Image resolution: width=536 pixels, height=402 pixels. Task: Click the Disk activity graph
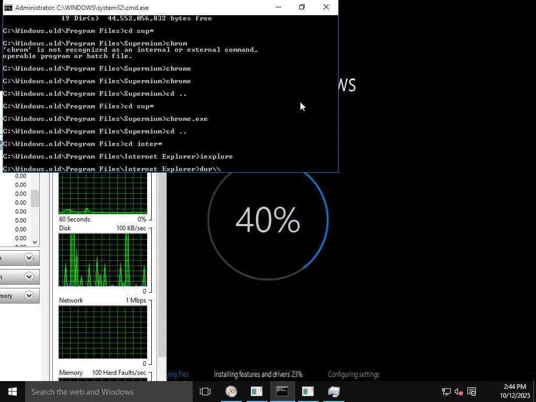click(x=103, y=260)
